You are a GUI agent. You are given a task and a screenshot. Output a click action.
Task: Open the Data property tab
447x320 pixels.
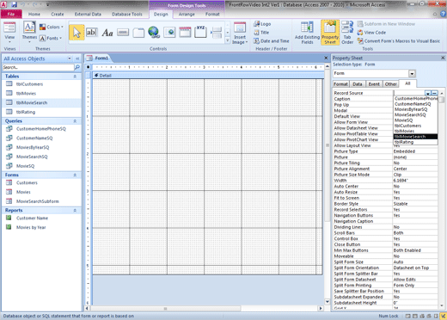pos(358,84)
